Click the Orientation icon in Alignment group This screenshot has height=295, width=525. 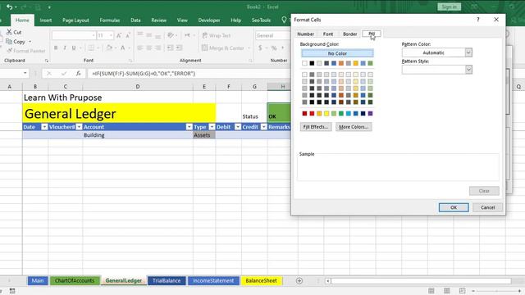point(171,35)
